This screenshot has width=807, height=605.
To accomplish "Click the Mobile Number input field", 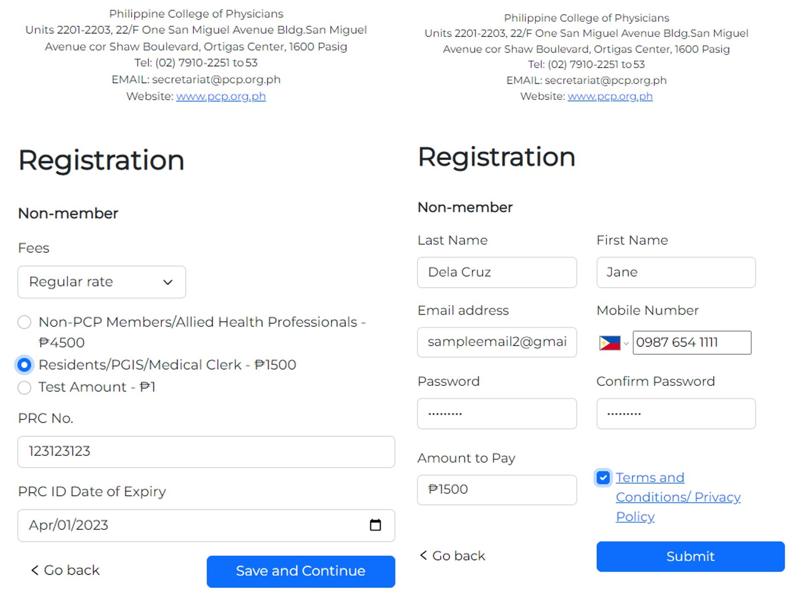I will [x=691, y=342].
